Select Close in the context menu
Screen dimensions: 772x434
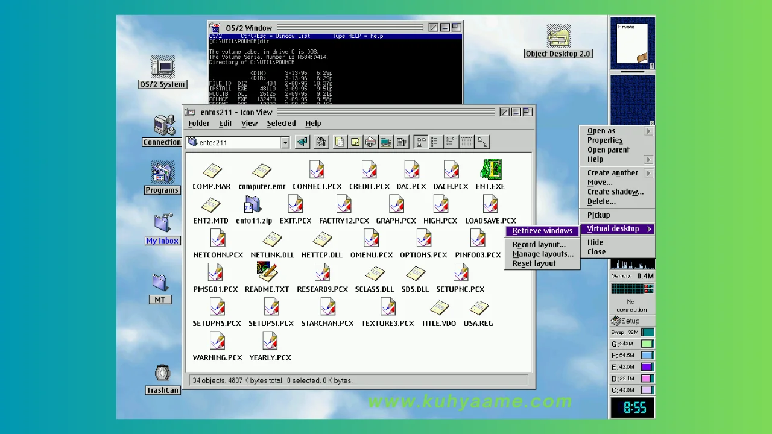(596, 252)
